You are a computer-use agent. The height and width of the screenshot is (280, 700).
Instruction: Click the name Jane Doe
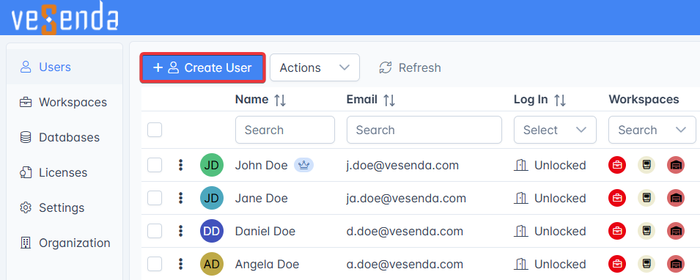(x=261, y=198)
